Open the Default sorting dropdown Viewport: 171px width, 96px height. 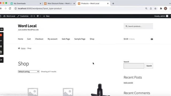click(29, 71)
